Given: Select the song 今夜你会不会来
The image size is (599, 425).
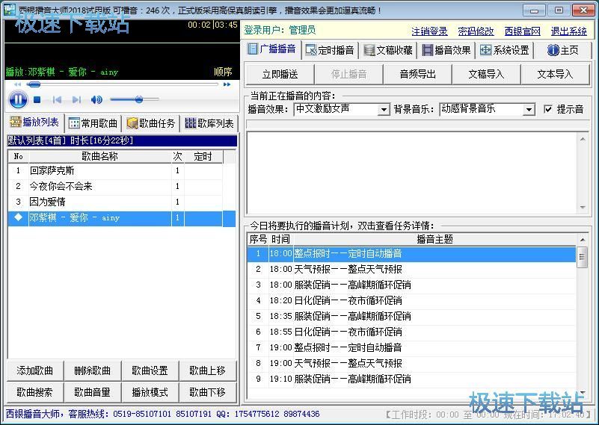Looking at the screenshot, I should (x=61, y=186).
